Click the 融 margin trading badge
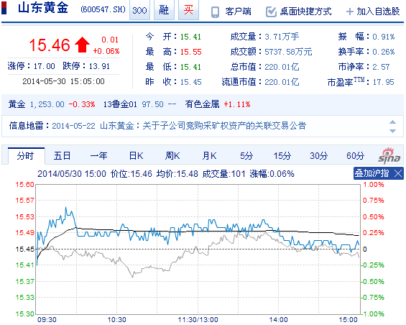The width and height of the screenshot is (406, 325). [x=164, y=10]
